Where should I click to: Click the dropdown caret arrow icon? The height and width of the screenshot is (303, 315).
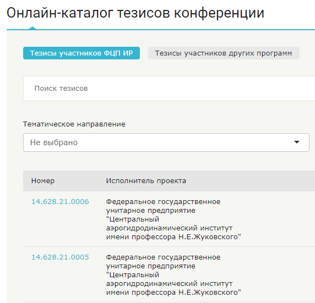296,142
